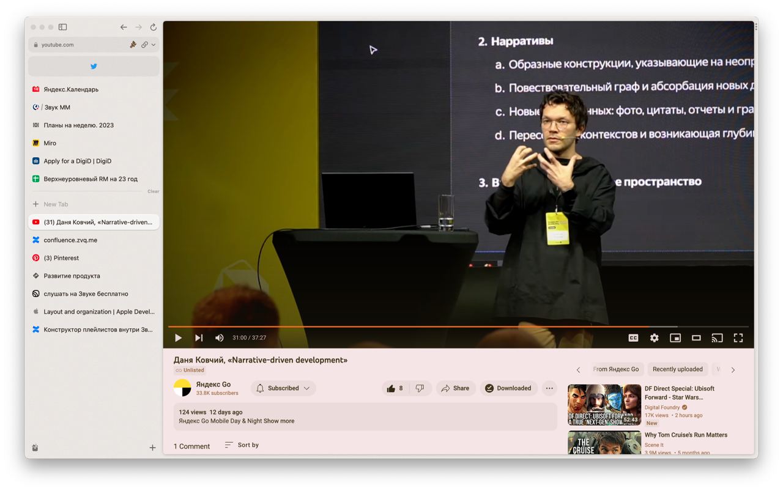Go forward with the right arrow
This screenshot has width=783, height=491.
pyautogui.click(x=138, y=27)
